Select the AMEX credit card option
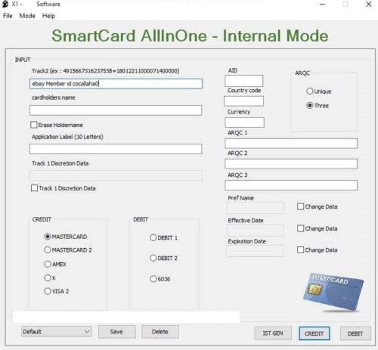 pos(48,264)
